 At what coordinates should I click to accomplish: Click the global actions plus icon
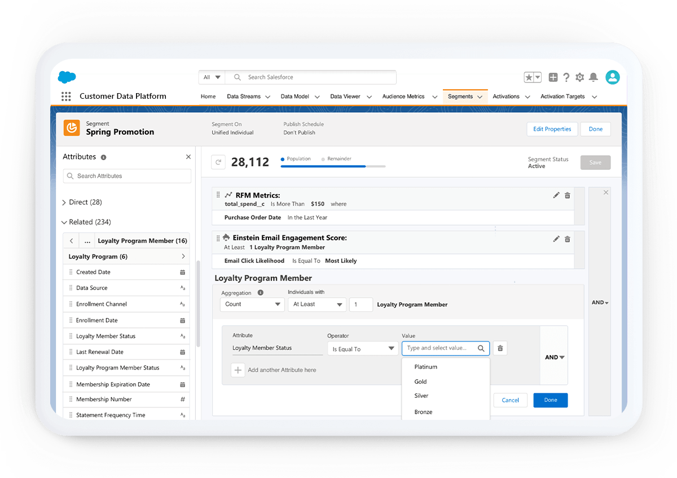(x=553, y=77)
